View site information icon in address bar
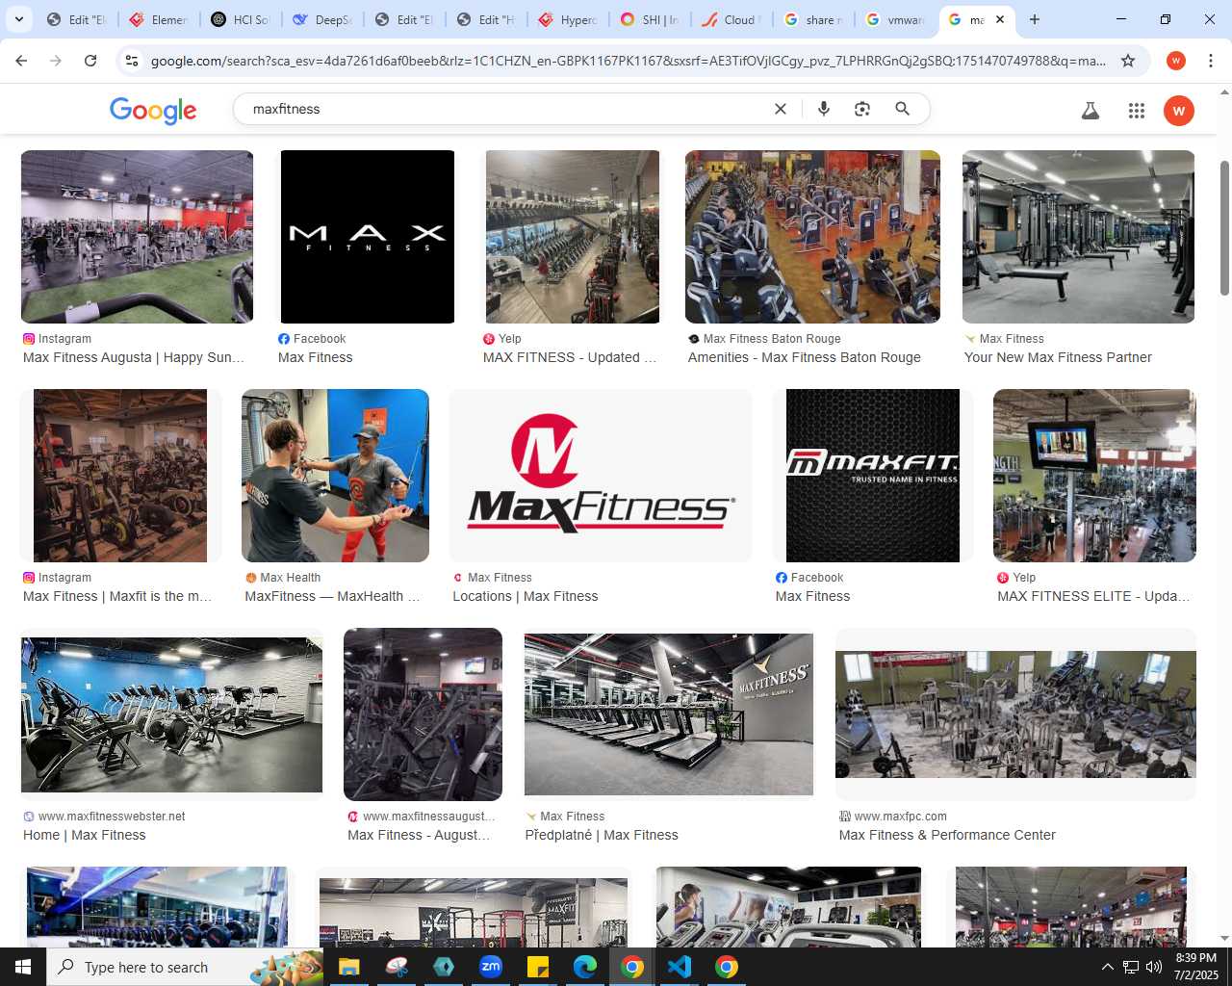Viewport: 1232px width, 986px height. 132,61
